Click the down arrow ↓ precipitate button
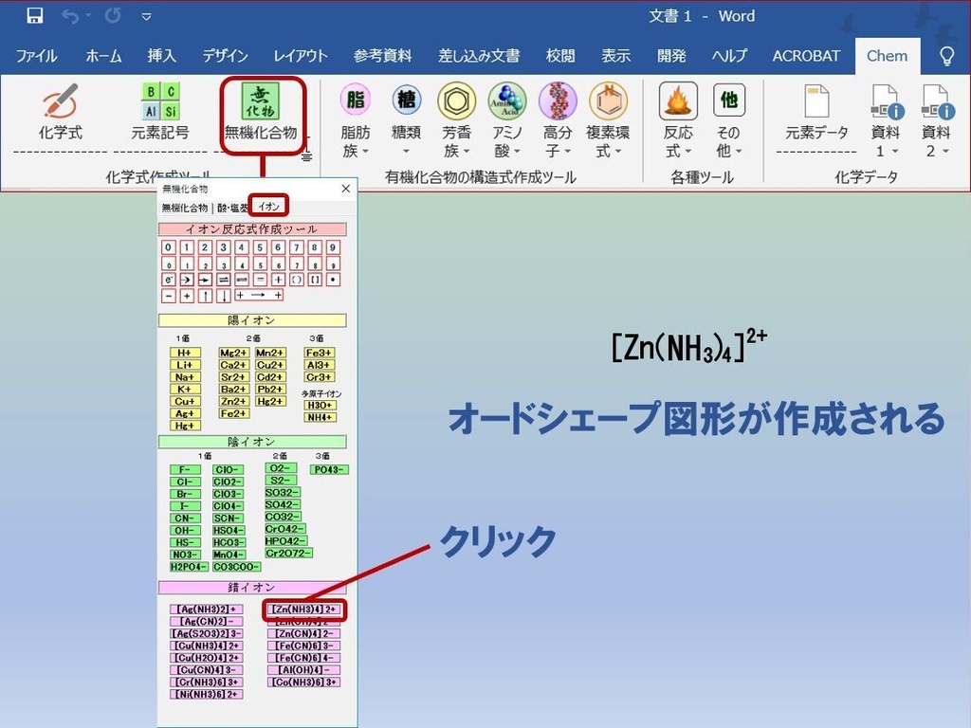This screenshot has height=728, width=971. pos(224,296)
